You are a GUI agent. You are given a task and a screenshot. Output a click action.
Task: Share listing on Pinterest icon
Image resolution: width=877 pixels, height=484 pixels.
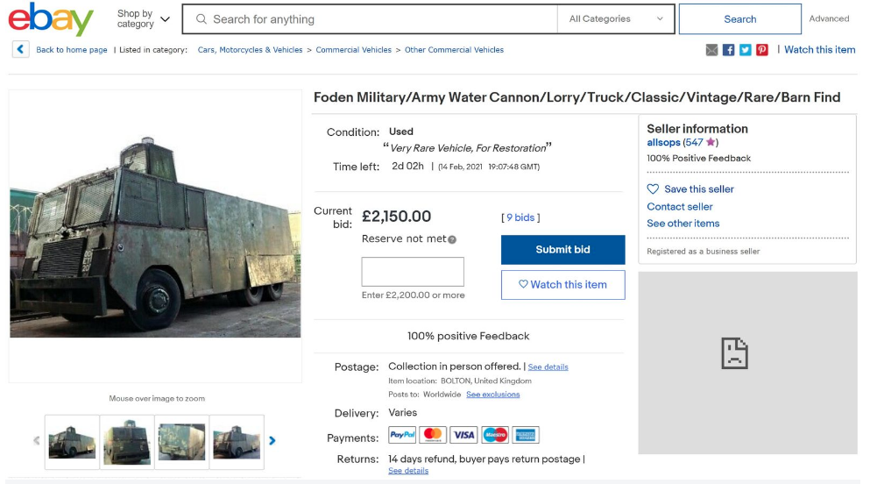pyautogui.click(x=761, y=50)
